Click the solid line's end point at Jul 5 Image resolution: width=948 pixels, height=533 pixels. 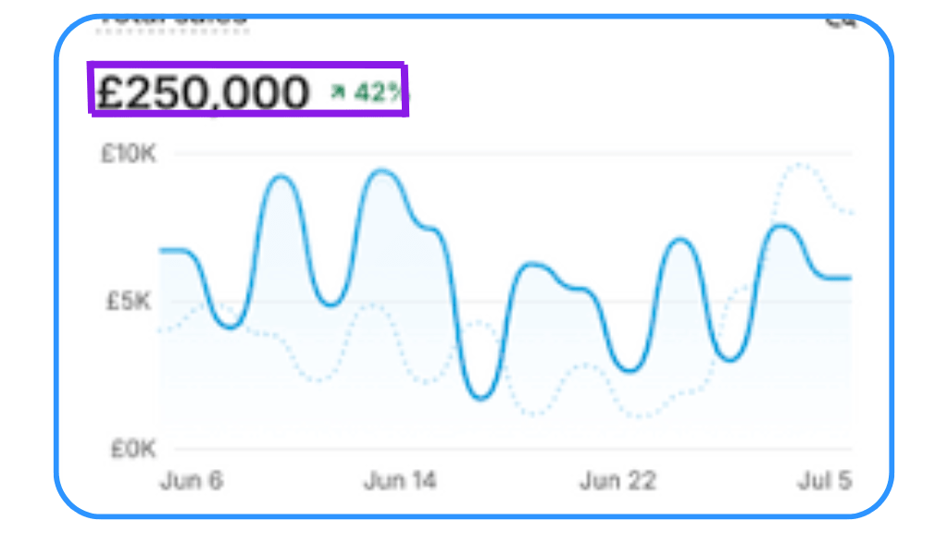[849, 278]
